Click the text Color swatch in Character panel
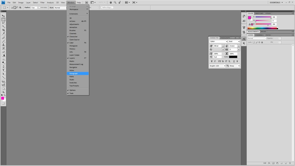Screen dimensions: 295x166 click(233, 57)
